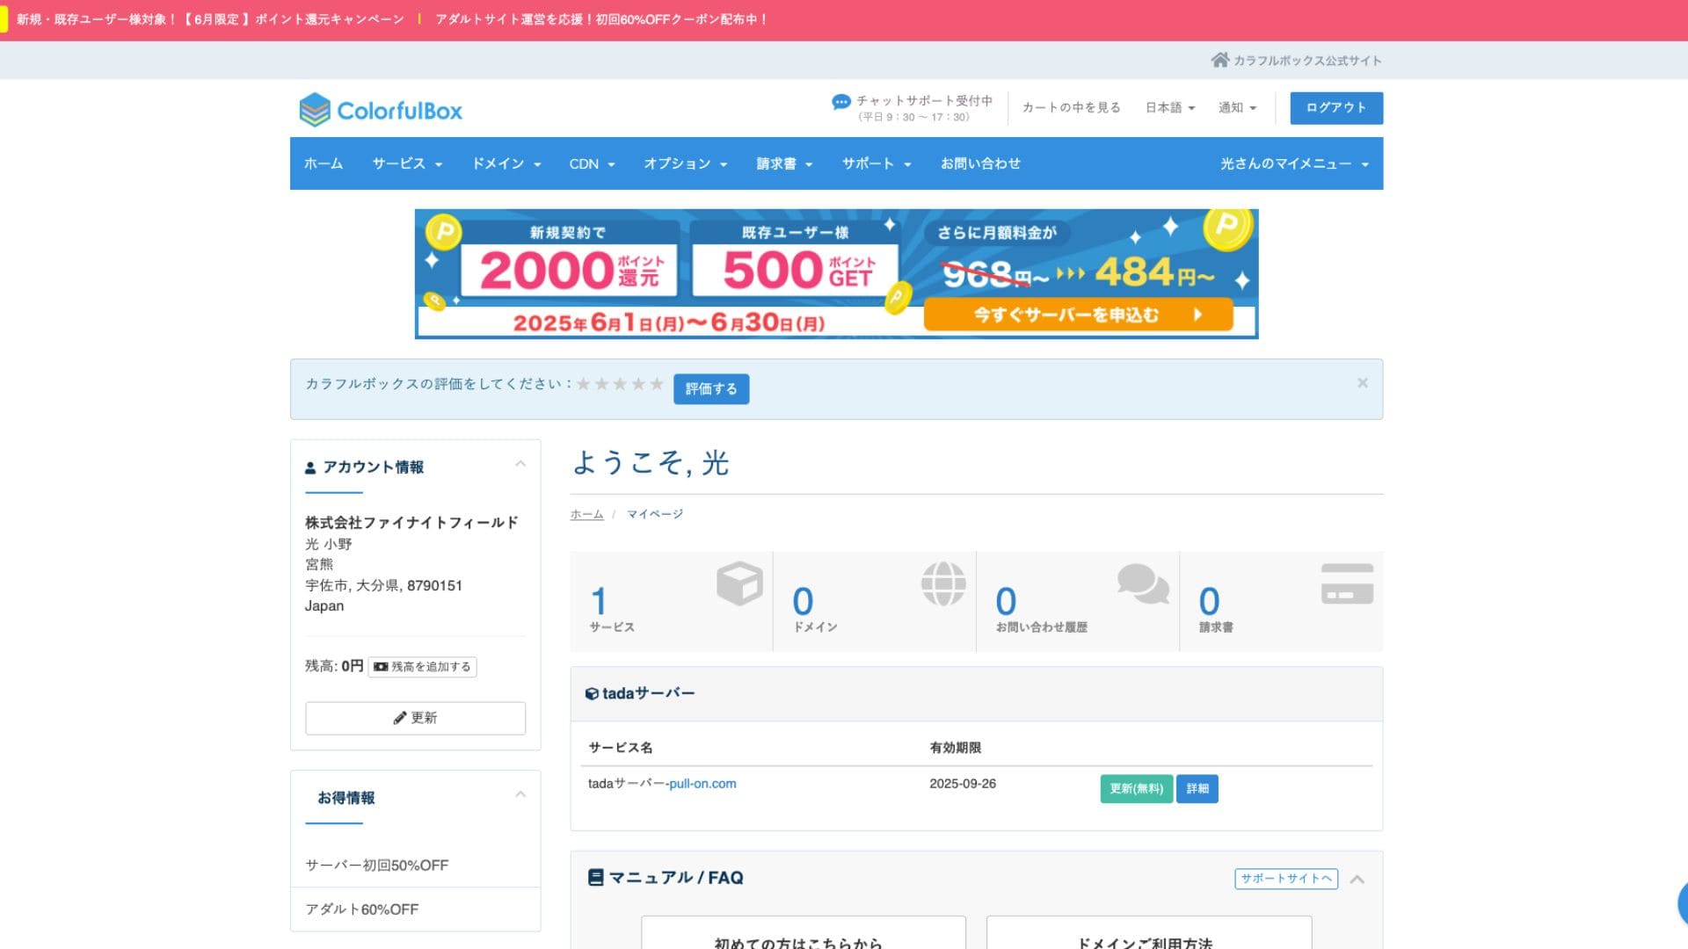The image size is (1688, 949).
Task: Click the second rating star
Action: click(x=601, y=384)
